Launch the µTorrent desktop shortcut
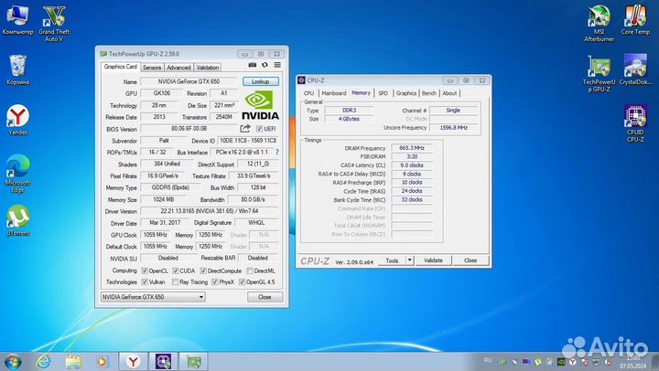 click(x=17, y=221)
